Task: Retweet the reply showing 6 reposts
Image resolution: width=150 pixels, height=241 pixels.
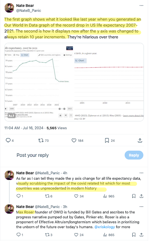Action: tap(47, 196)
